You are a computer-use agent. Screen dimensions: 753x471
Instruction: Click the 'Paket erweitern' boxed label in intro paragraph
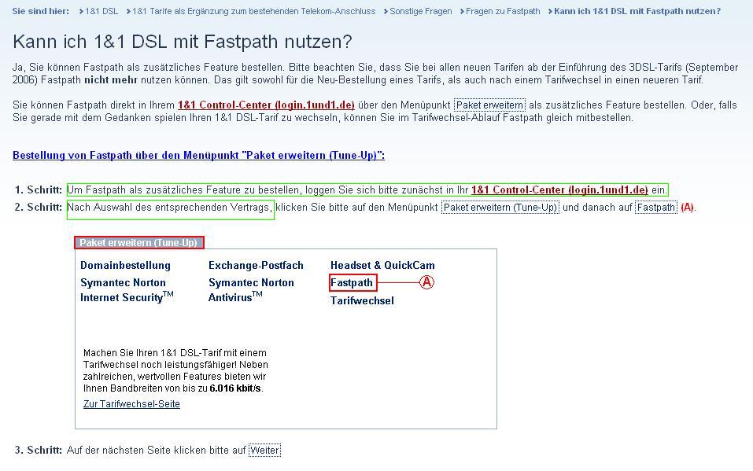pos(490,105)
